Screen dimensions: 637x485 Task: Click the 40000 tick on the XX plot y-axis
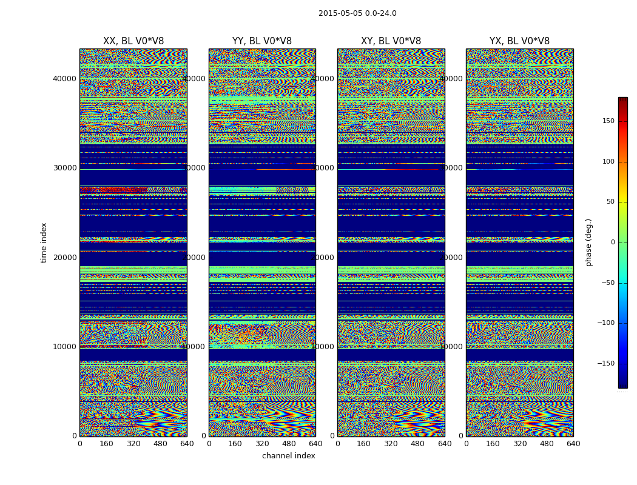coord(64,79)
